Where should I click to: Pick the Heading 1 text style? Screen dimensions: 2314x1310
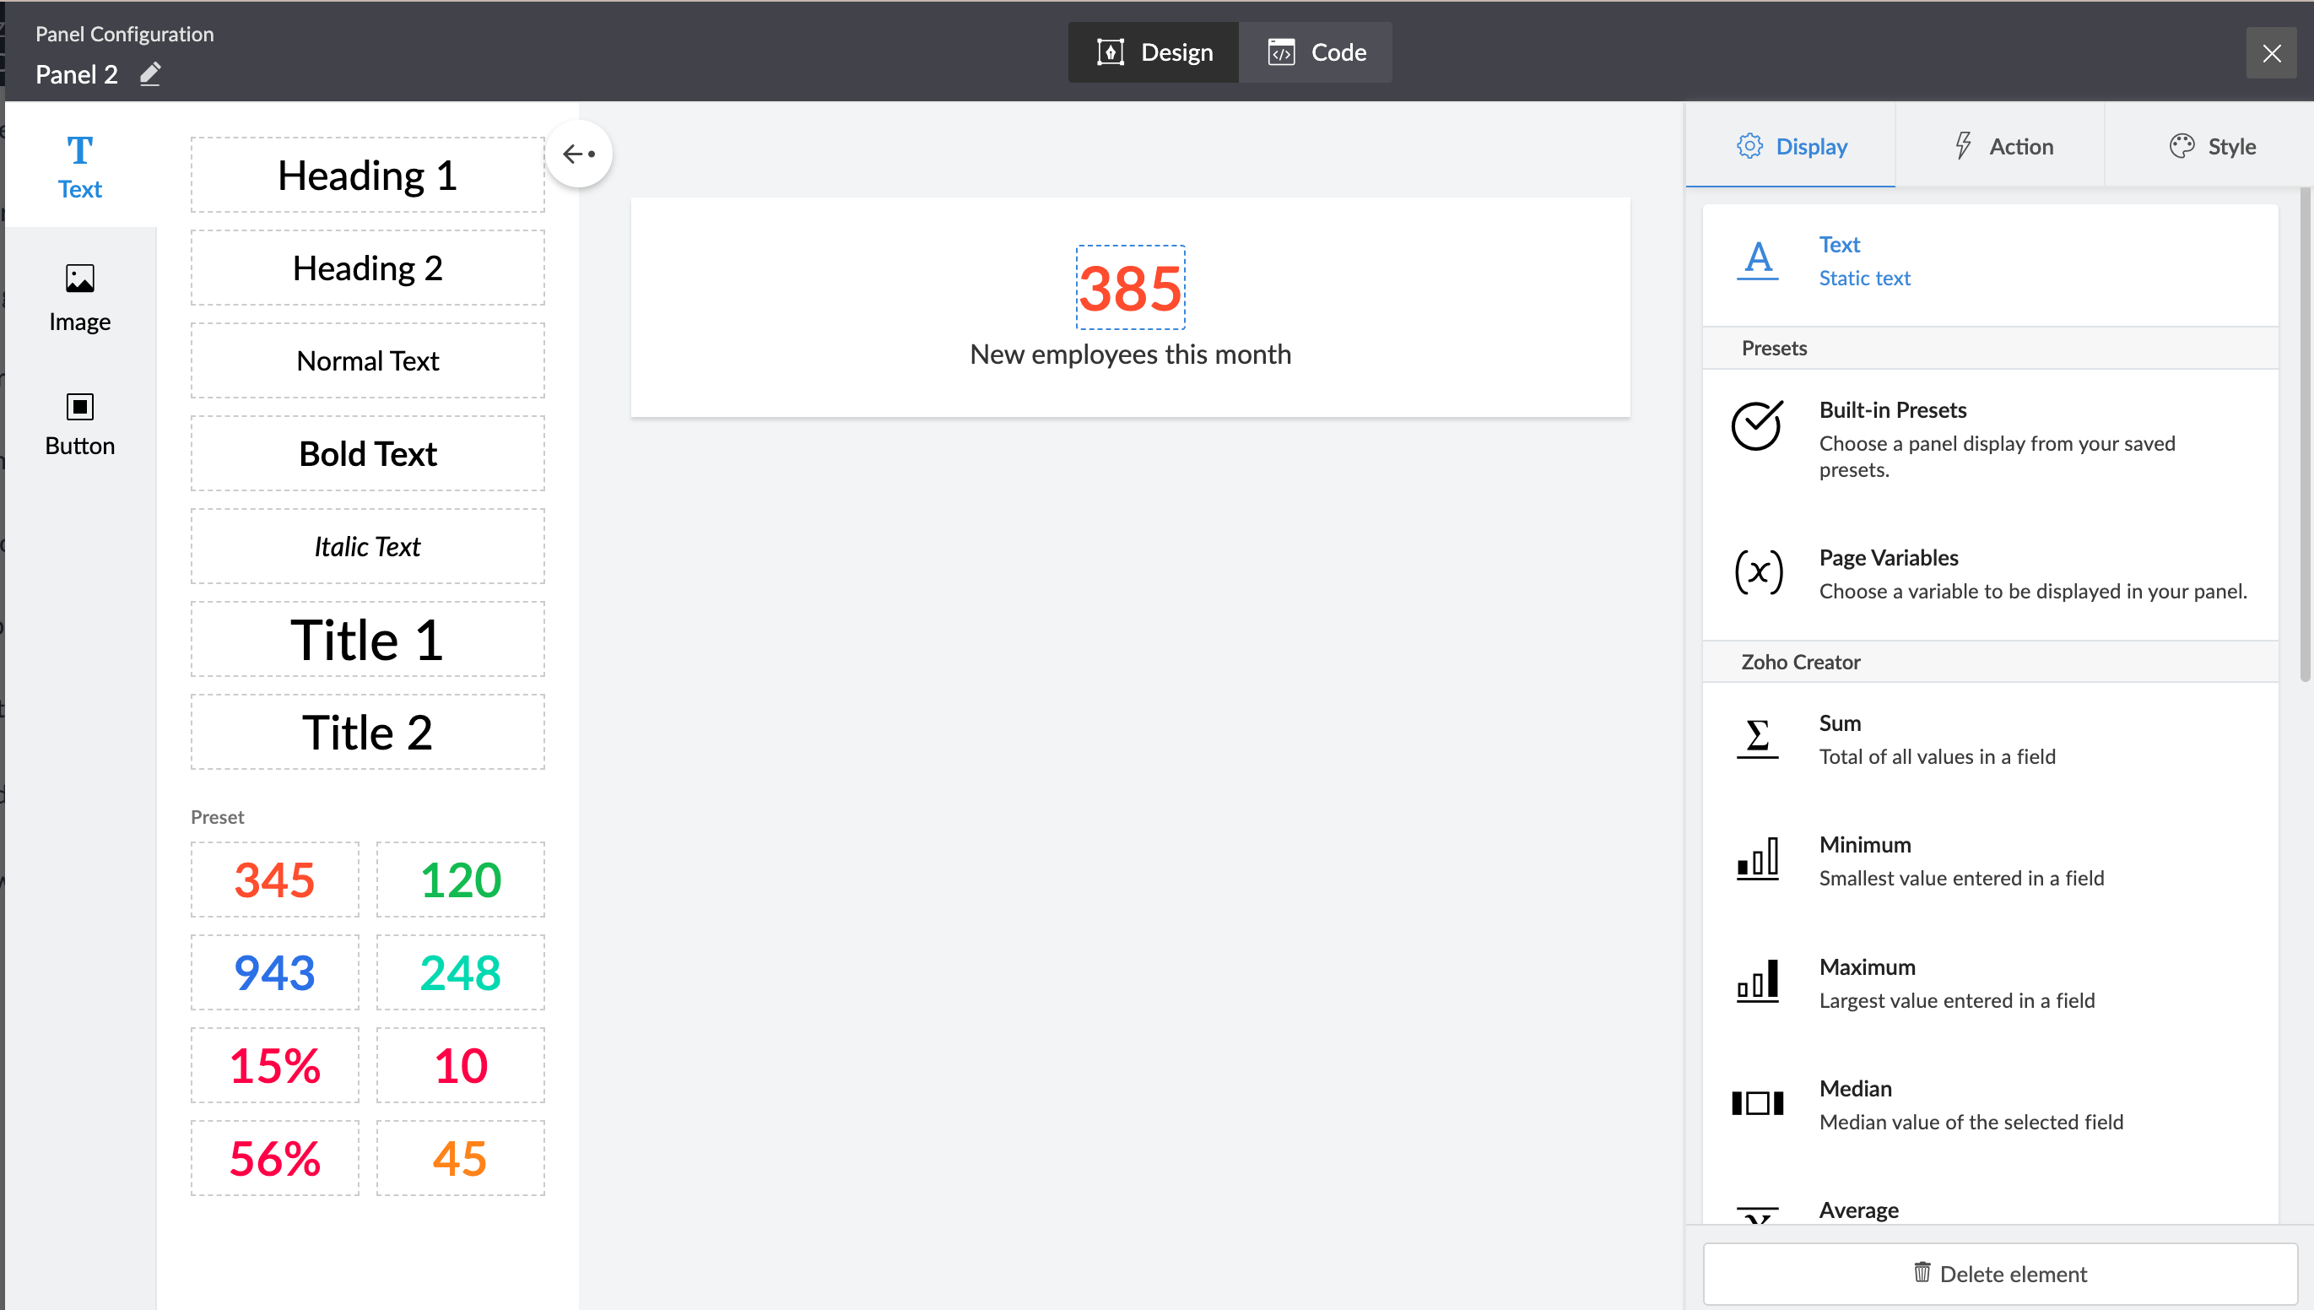point(367,176)
